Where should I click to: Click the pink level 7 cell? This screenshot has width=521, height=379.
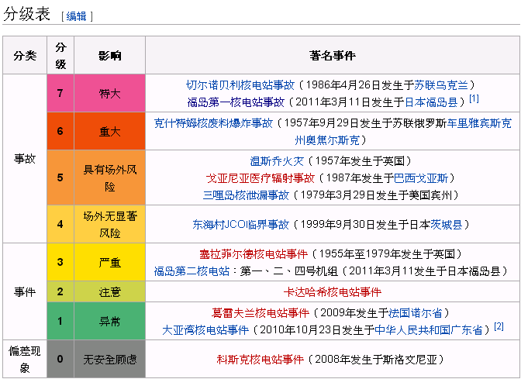(x=60, y=93)
